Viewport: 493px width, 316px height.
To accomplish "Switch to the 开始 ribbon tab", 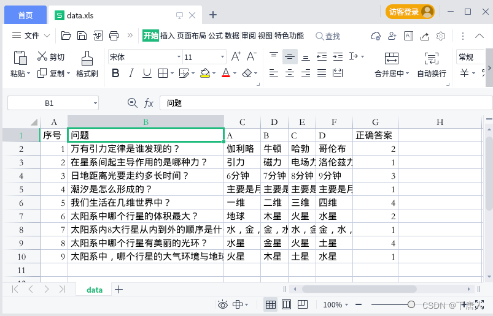I will pyautogui.click(x=150, y=36).
